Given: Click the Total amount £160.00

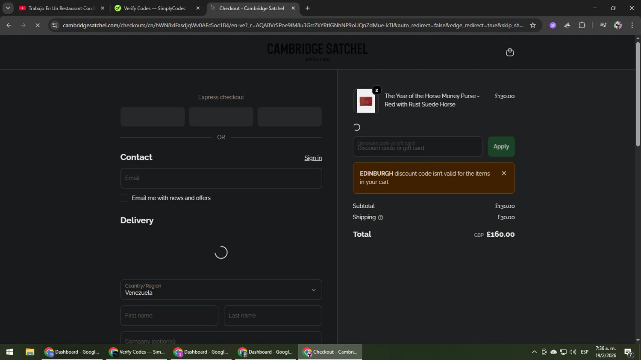Looking at the screenshot, I should pyautogui.click(x=500, y=234).
